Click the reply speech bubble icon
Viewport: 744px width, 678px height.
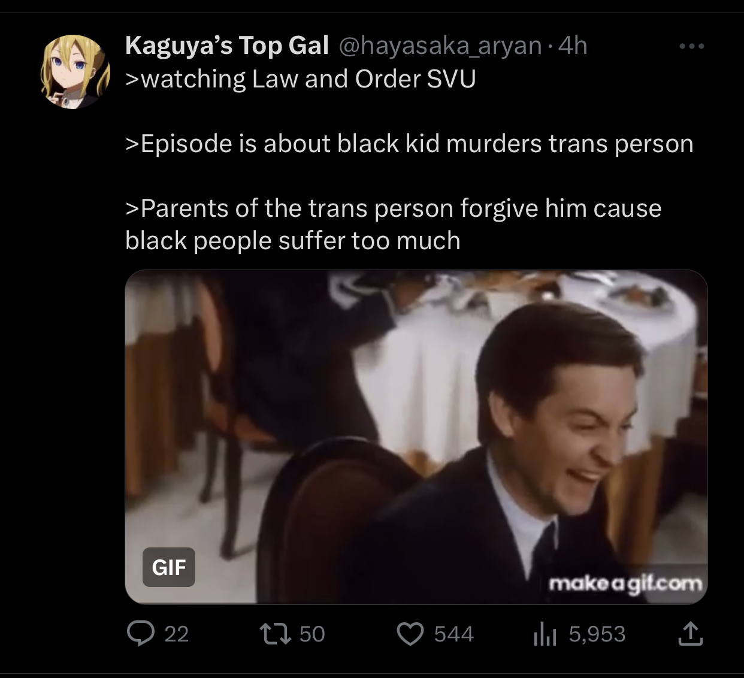click(x=141, y=634)
